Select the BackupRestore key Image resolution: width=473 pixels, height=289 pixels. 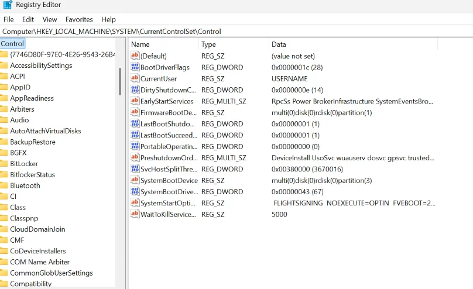pyautogui.click(x=33, y=142)
